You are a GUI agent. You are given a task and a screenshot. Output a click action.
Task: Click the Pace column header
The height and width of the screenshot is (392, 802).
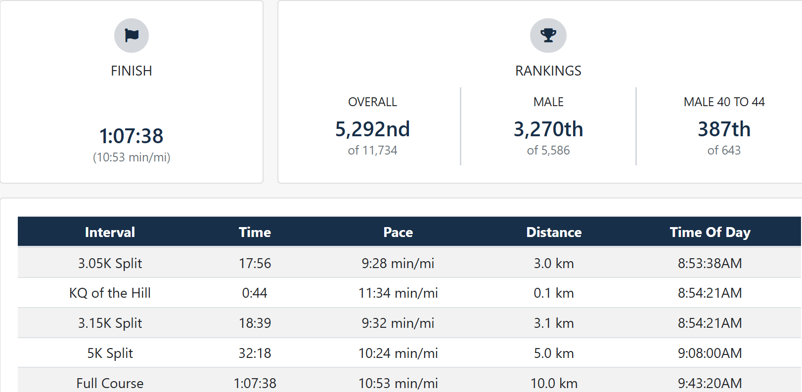[x=398, y=232]
